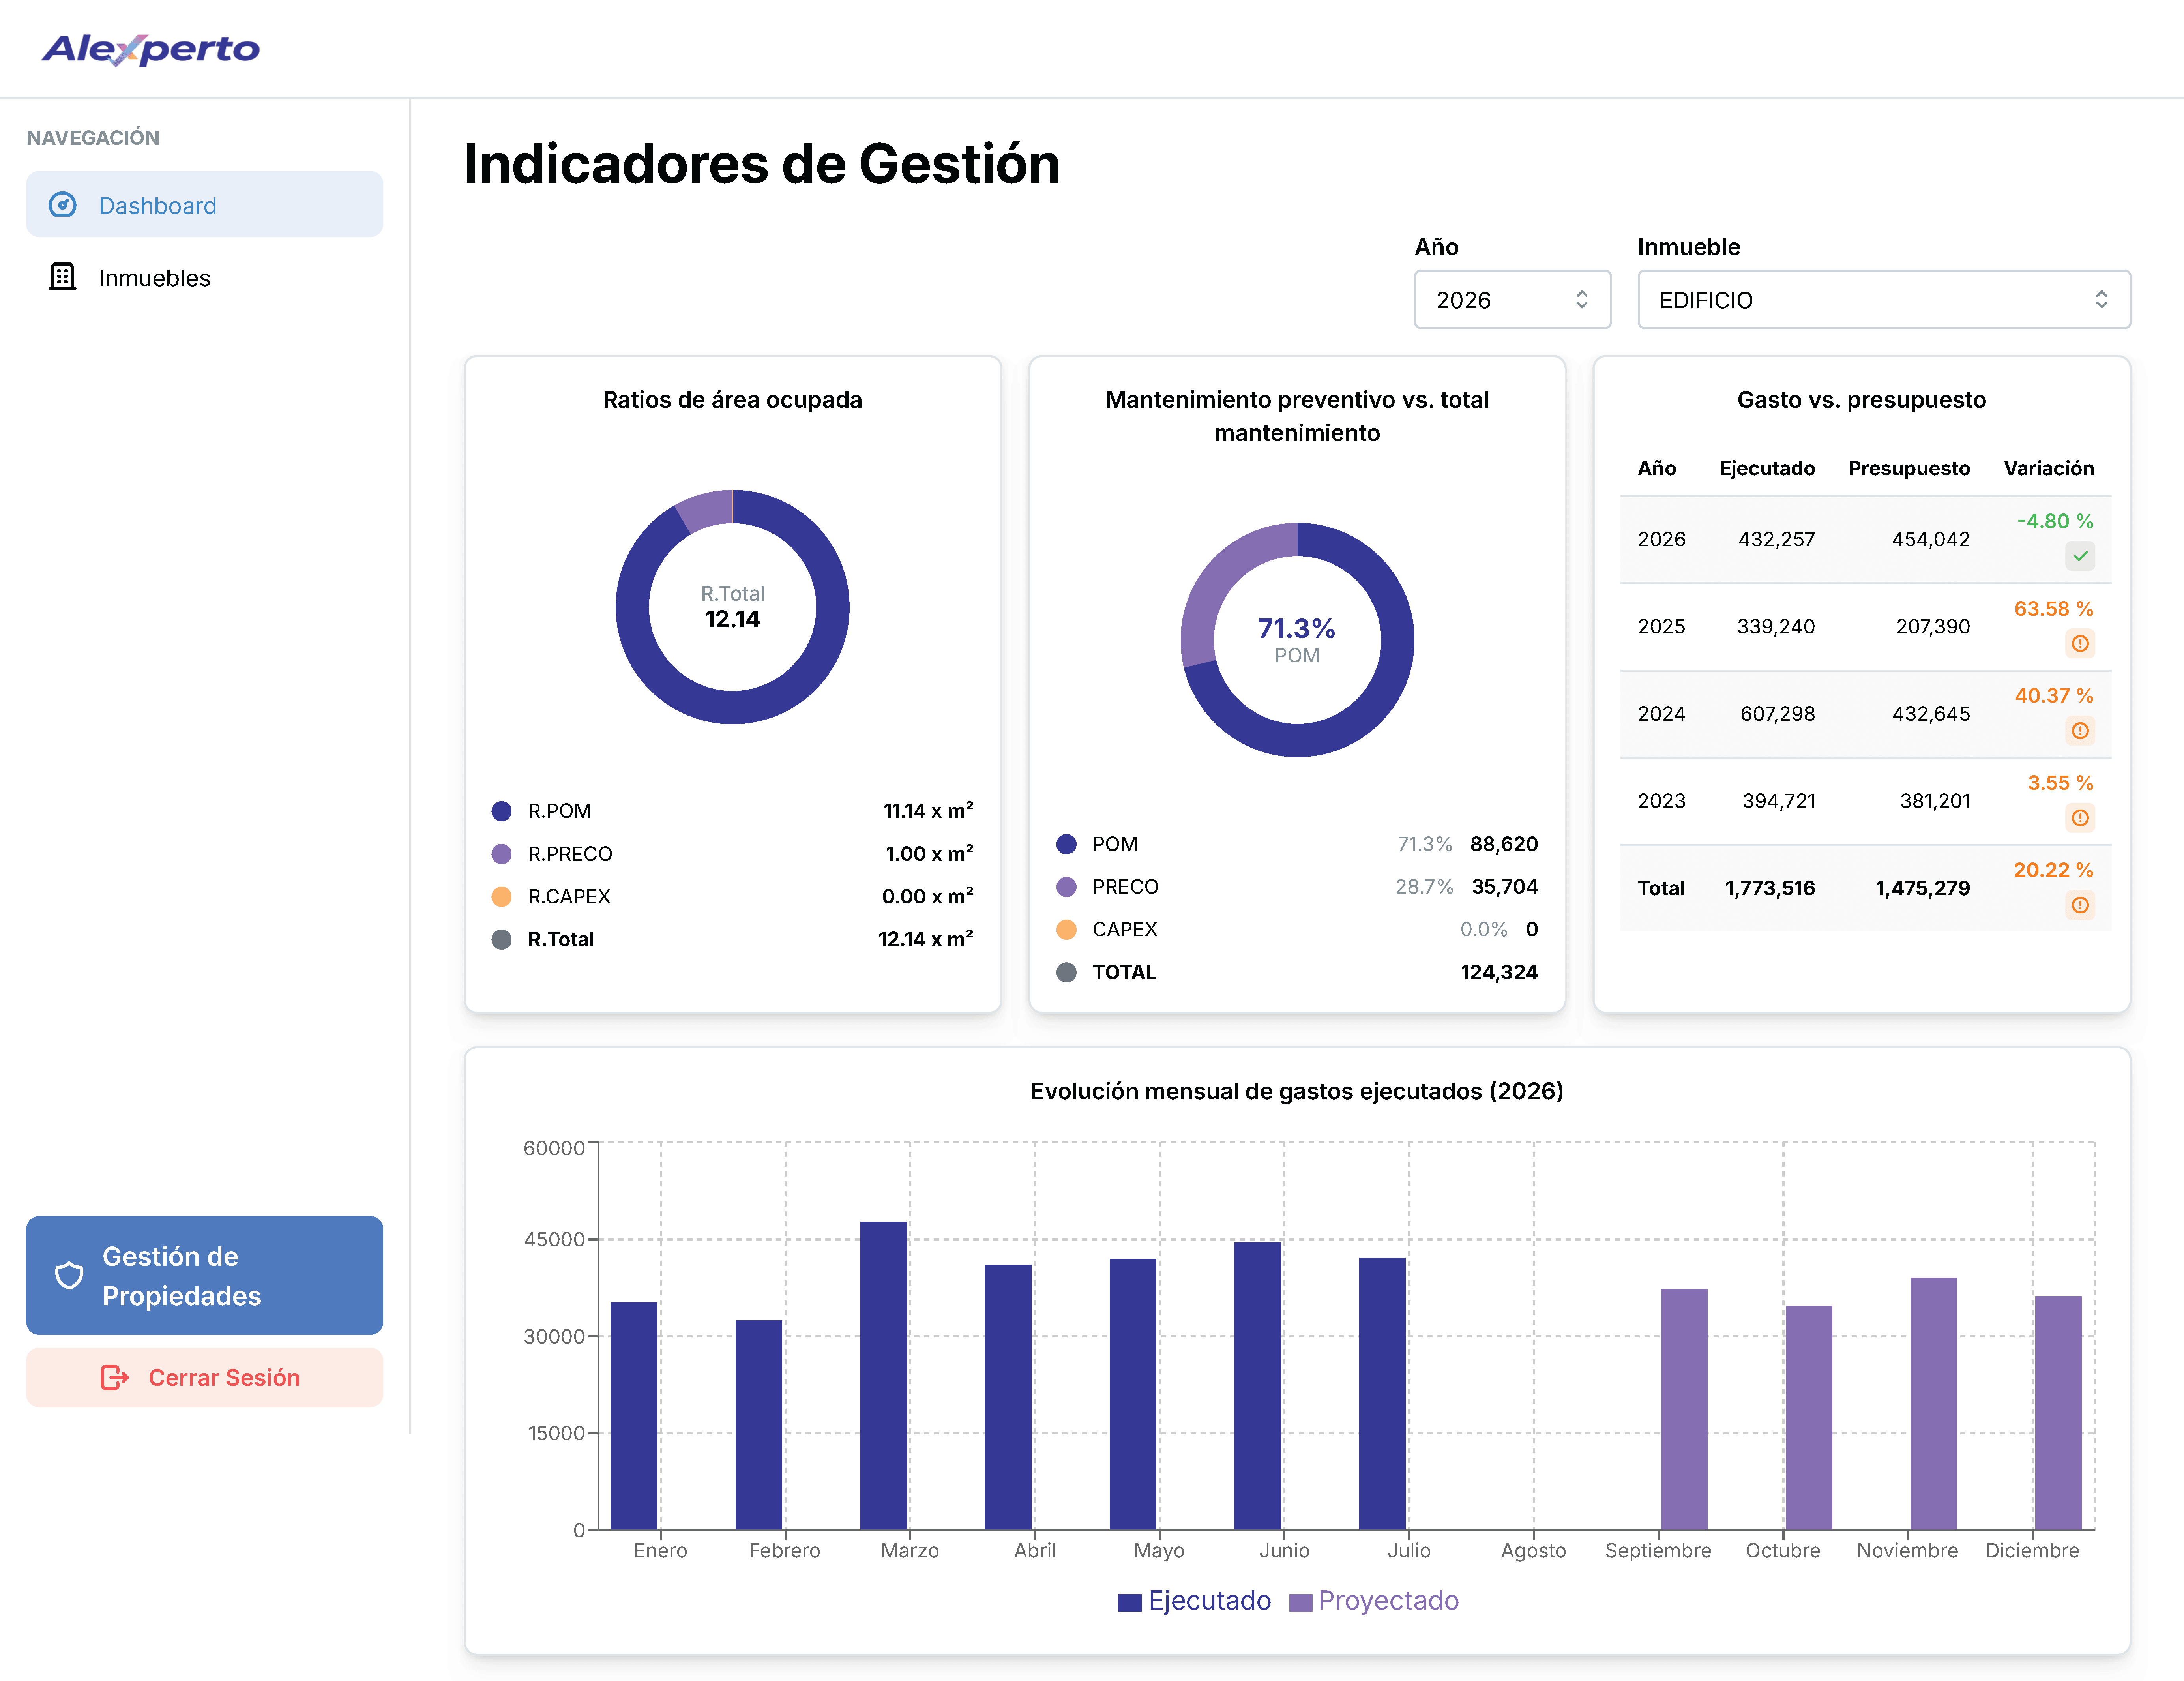The height and width of the screenshot is (1681, 2184).
Task: Click the orange warning icon for 2024
Action: tap(2080, 730)
